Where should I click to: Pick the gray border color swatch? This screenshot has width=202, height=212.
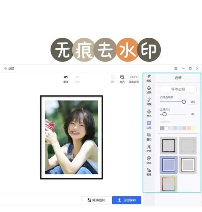pyautogui.click(x=162, y=128)
